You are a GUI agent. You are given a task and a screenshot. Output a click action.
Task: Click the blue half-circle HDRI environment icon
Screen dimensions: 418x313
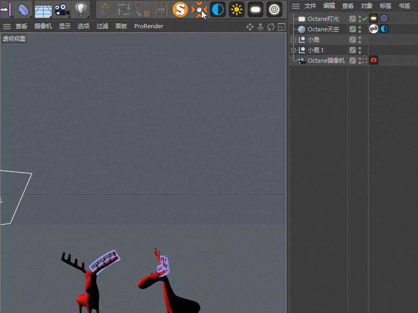218,9
